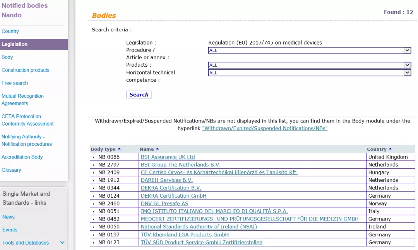Open Withdrawn/Expired/Suspended Notifications/NBs link
Image resolution: width=418 pixels, height=250 pixels.
point(265,128)
